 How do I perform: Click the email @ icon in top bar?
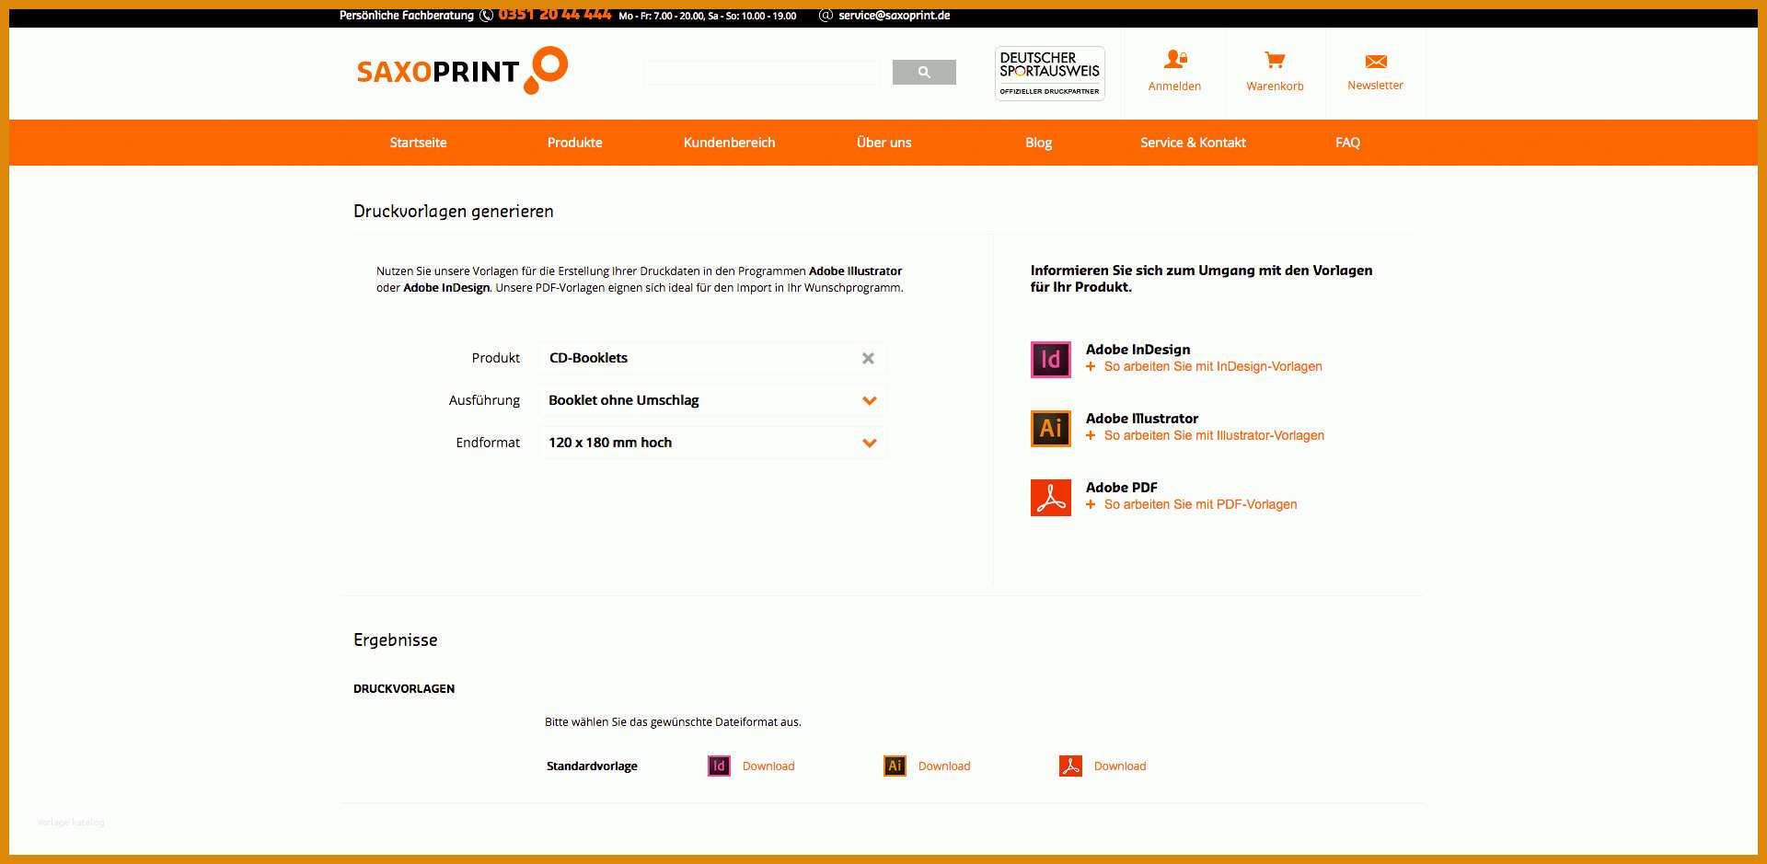(x=826, y=16)
